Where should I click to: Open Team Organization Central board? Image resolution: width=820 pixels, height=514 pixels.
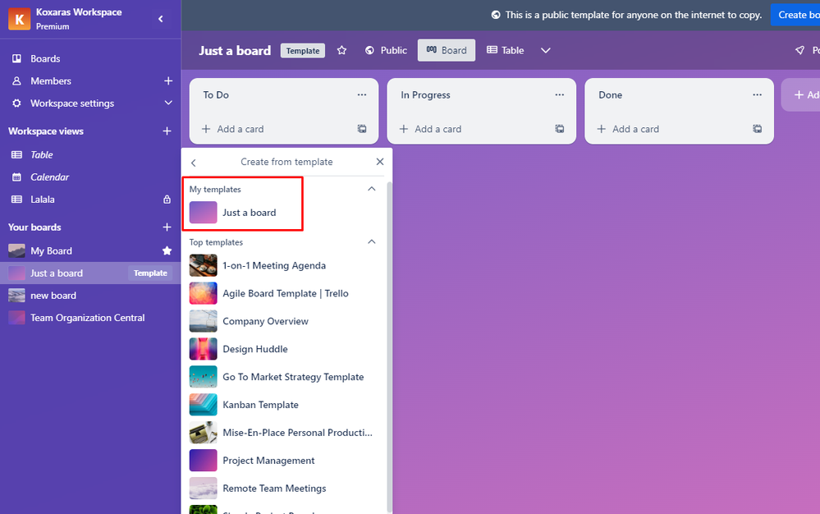(x=87, y=318)
